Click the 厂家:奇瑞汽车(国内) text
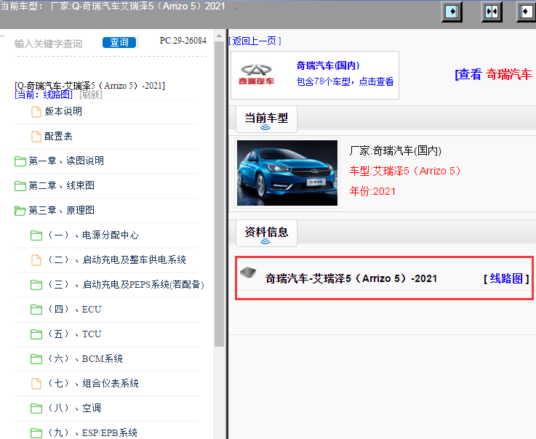This screenshot has height=439, width=536. pyautogui.click(x=395, y=150)
